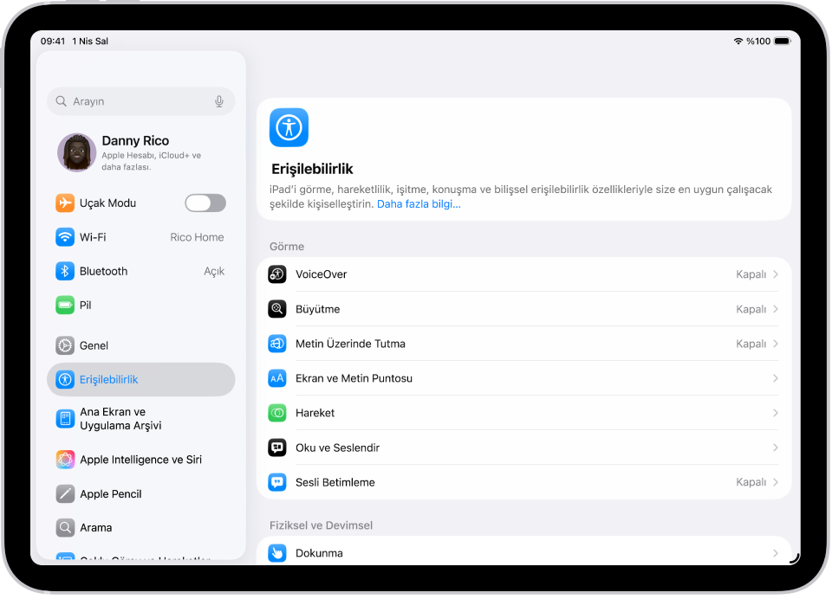Tap Metin Üzerinde Tutma Kapalı value
832x599 pixels.
[751, 344]
